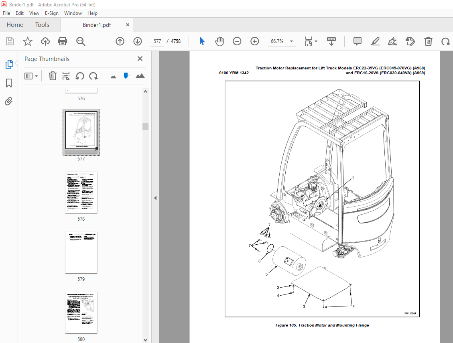Open the View menu
The height and width of the screenshot is (343, 453).
tap(34, 13)
